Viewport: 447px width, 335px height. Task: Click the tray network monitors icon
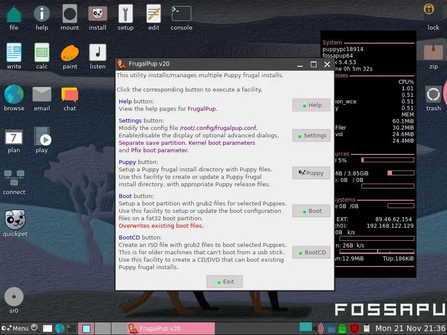coord(330,328)
